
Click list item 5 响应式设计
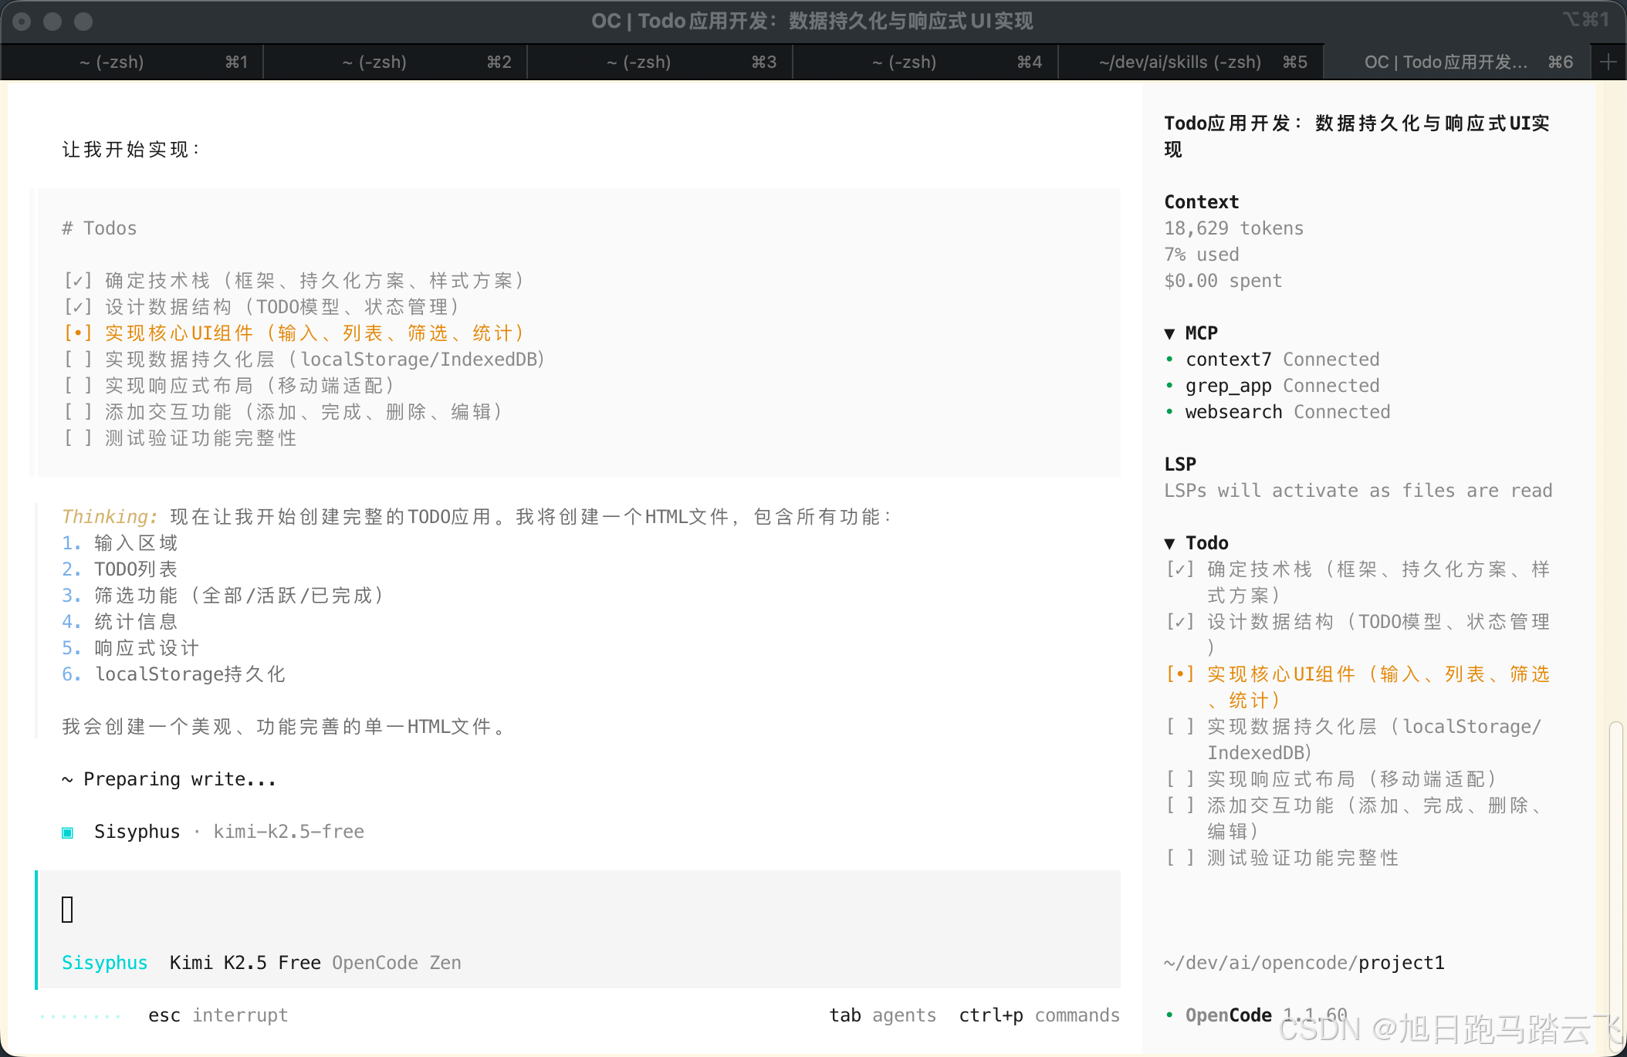(x=130, y=647)
